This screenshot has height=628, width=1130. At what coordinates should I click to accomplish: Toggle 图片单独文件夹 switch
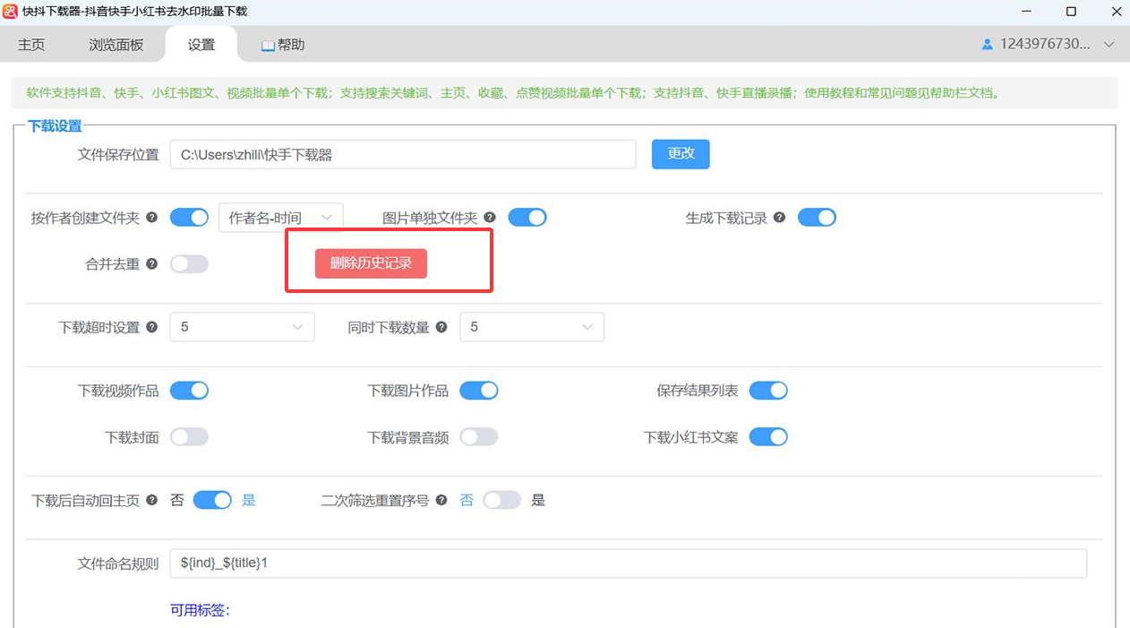coord(527,218)
